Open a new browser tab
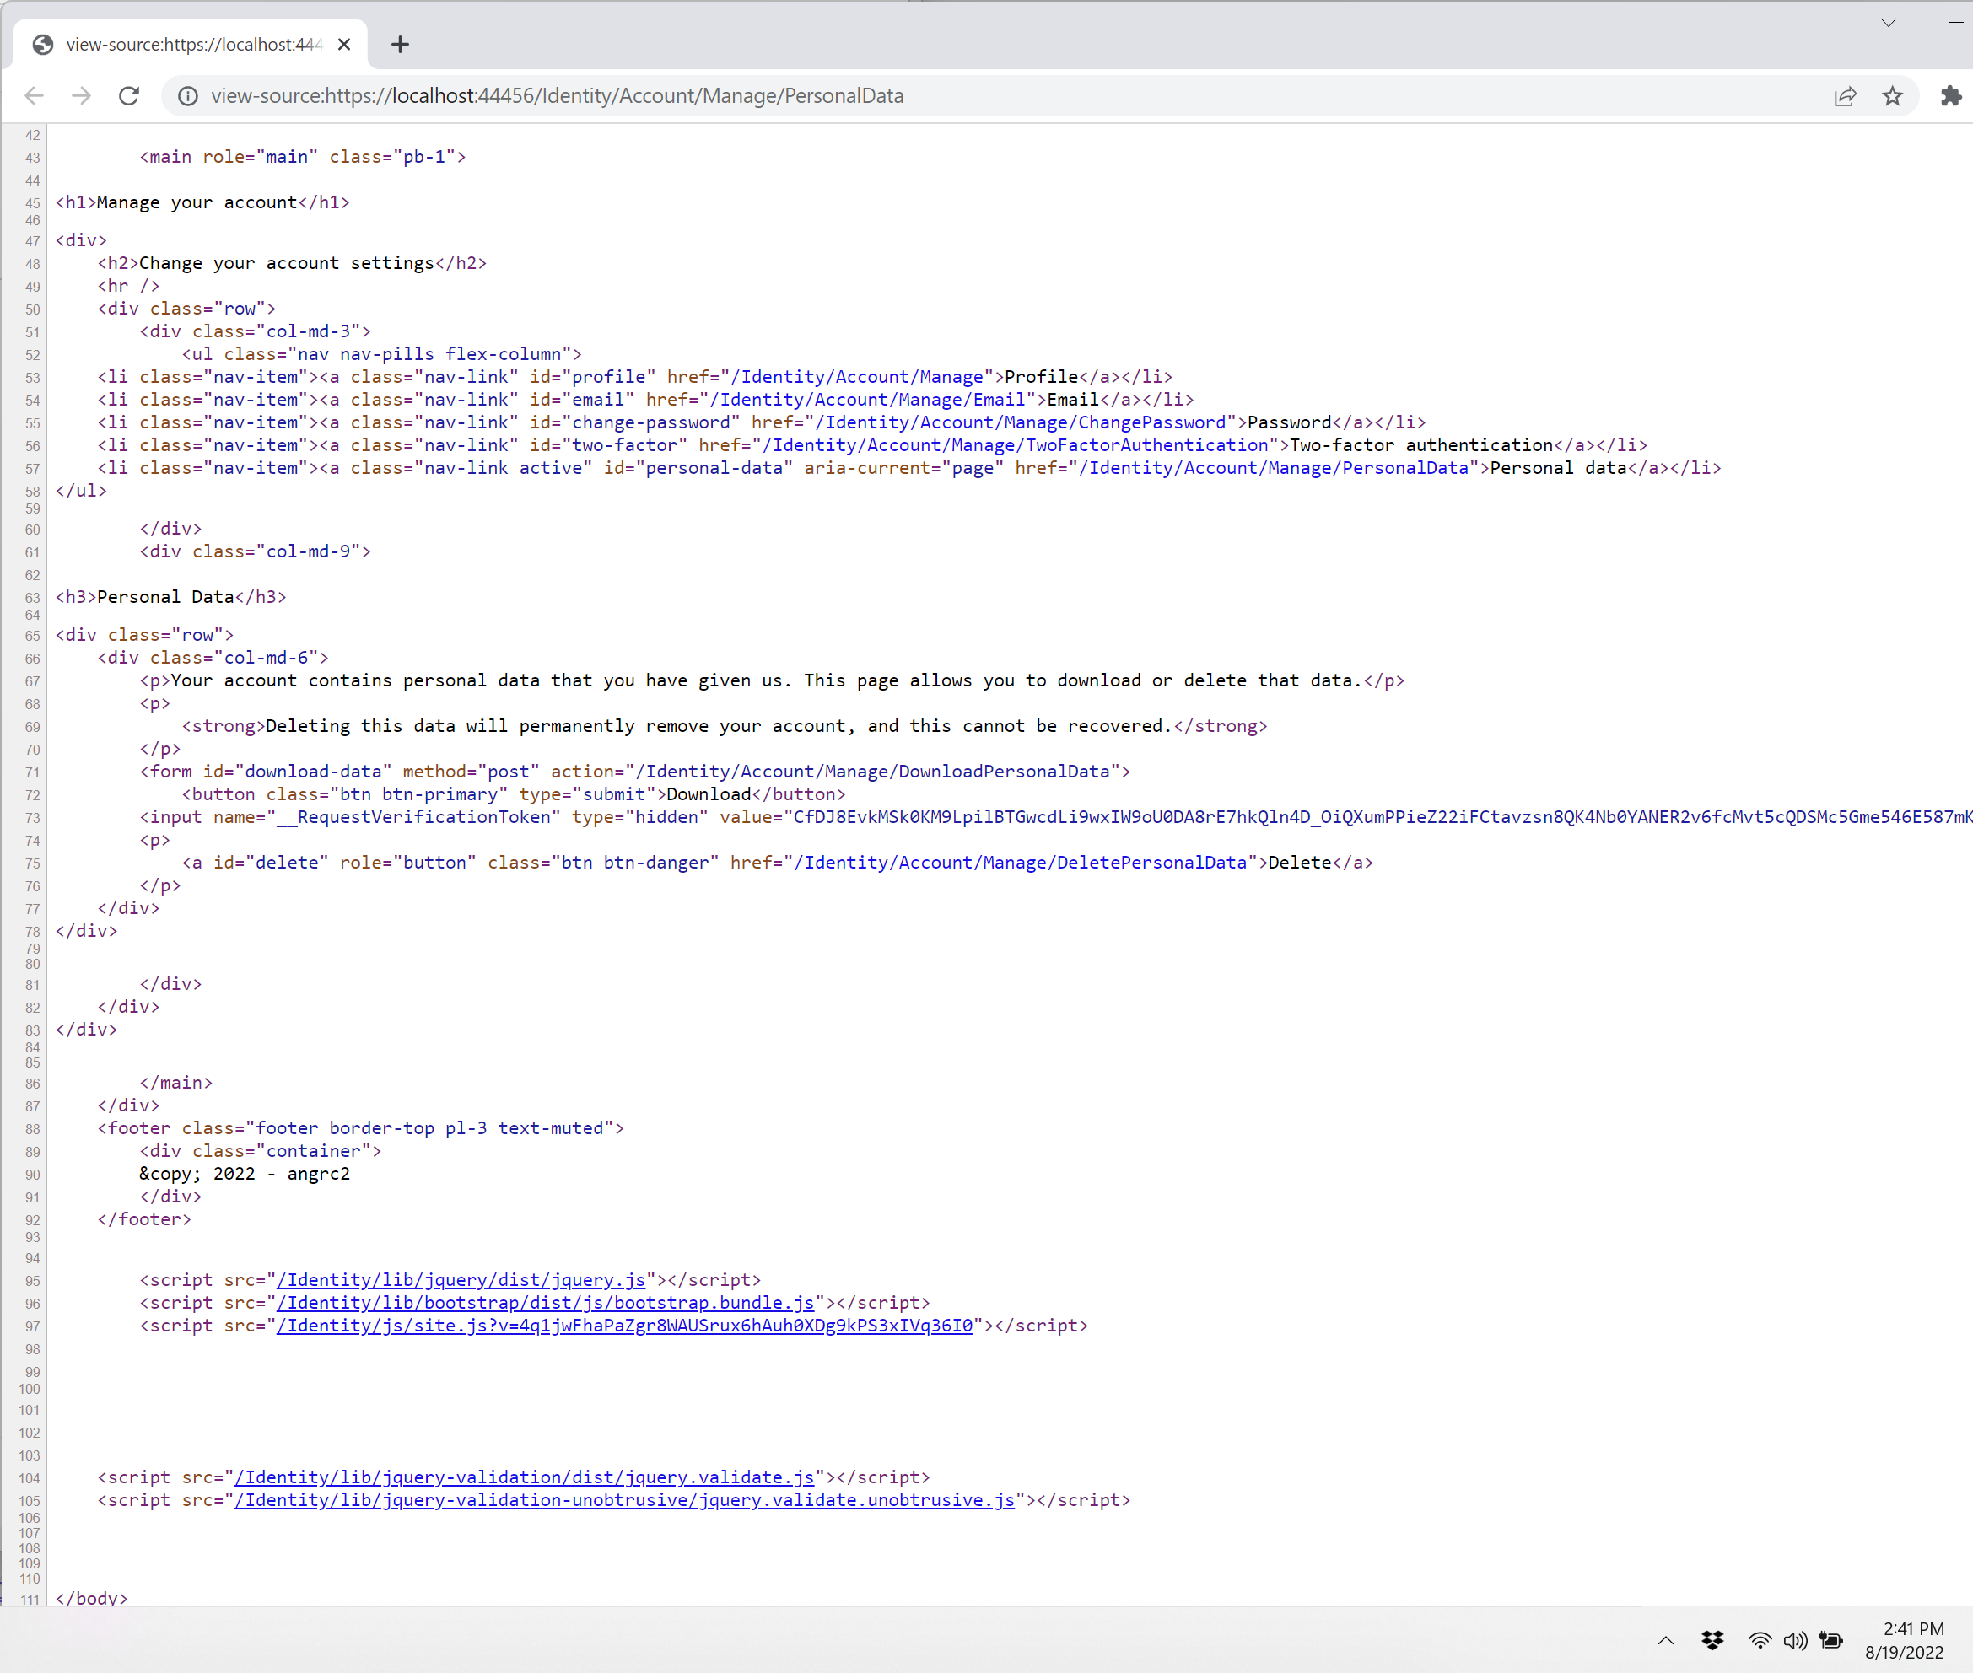 point(399,44)
